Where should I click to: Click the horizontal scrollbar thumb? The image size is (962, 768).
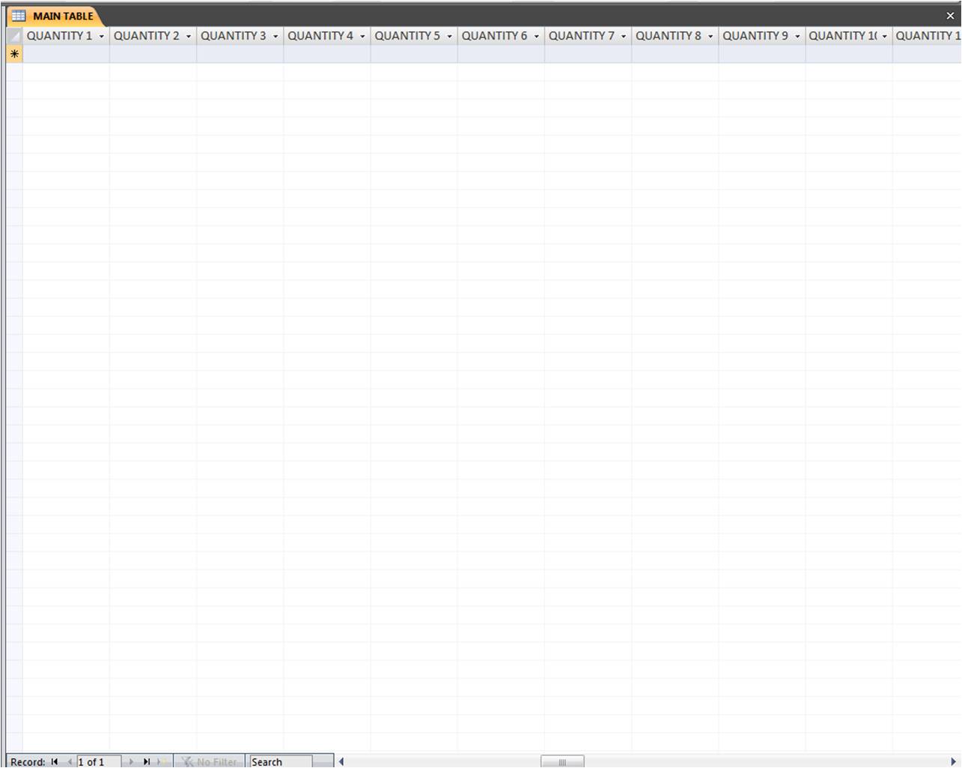562,761
